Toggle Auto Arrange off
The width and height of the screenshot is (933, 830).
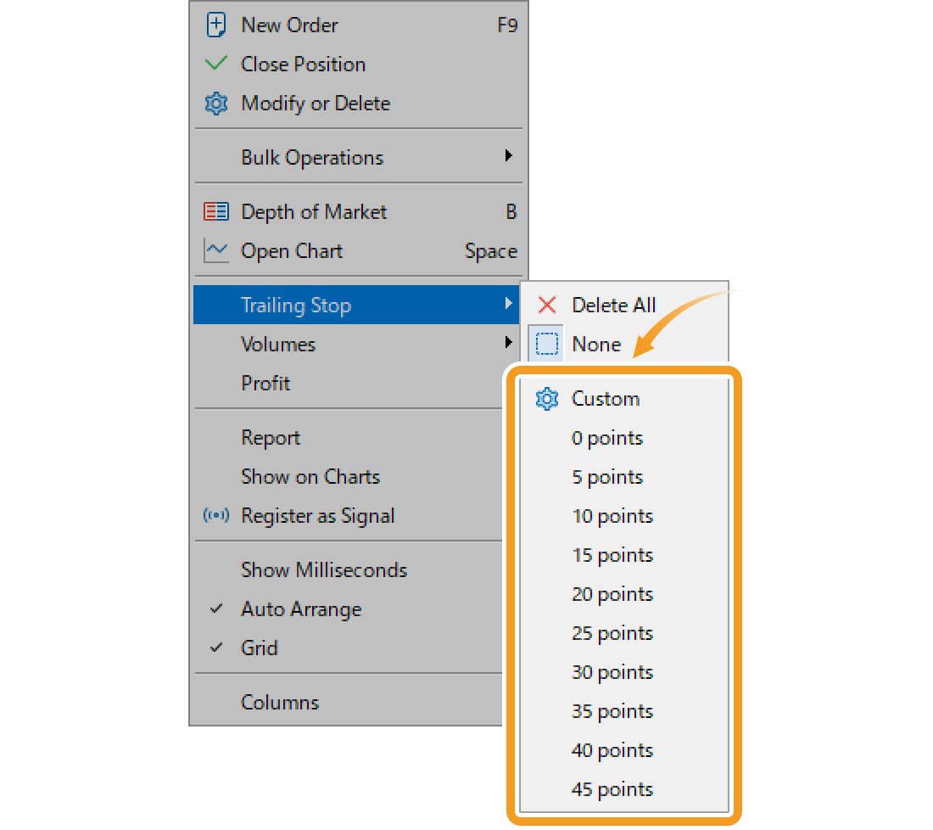301,608
